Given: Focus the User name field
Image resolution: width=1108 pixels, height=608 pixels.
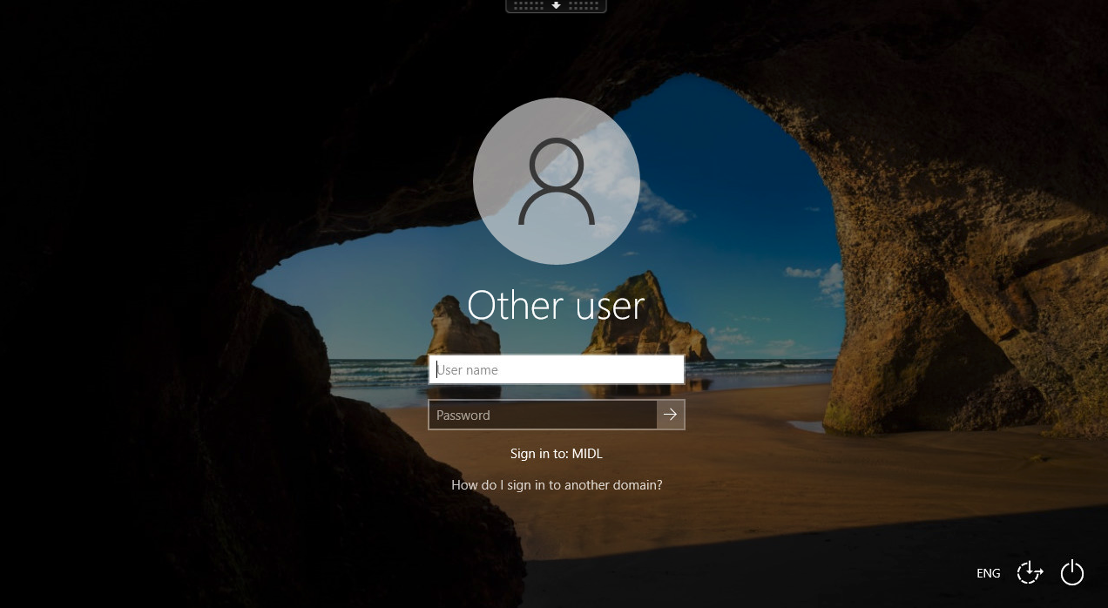Looking at the screenshot, I should (x=556, y=369).
